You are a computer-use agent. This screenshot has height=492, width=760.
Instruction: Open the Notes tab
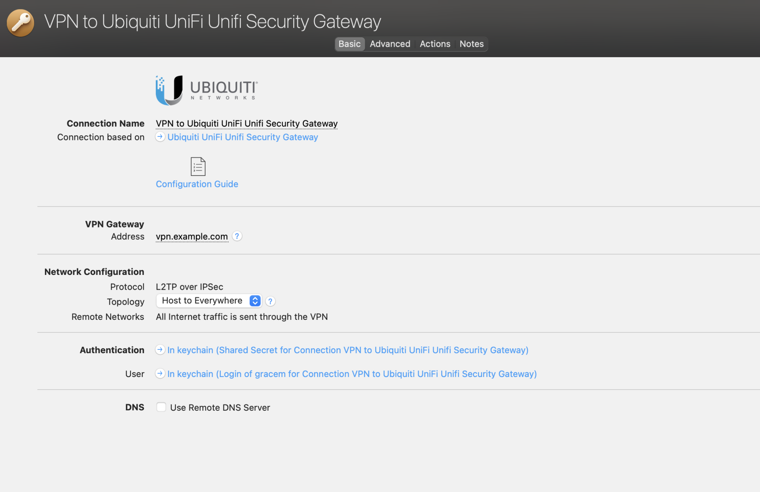tap(471, 44)
